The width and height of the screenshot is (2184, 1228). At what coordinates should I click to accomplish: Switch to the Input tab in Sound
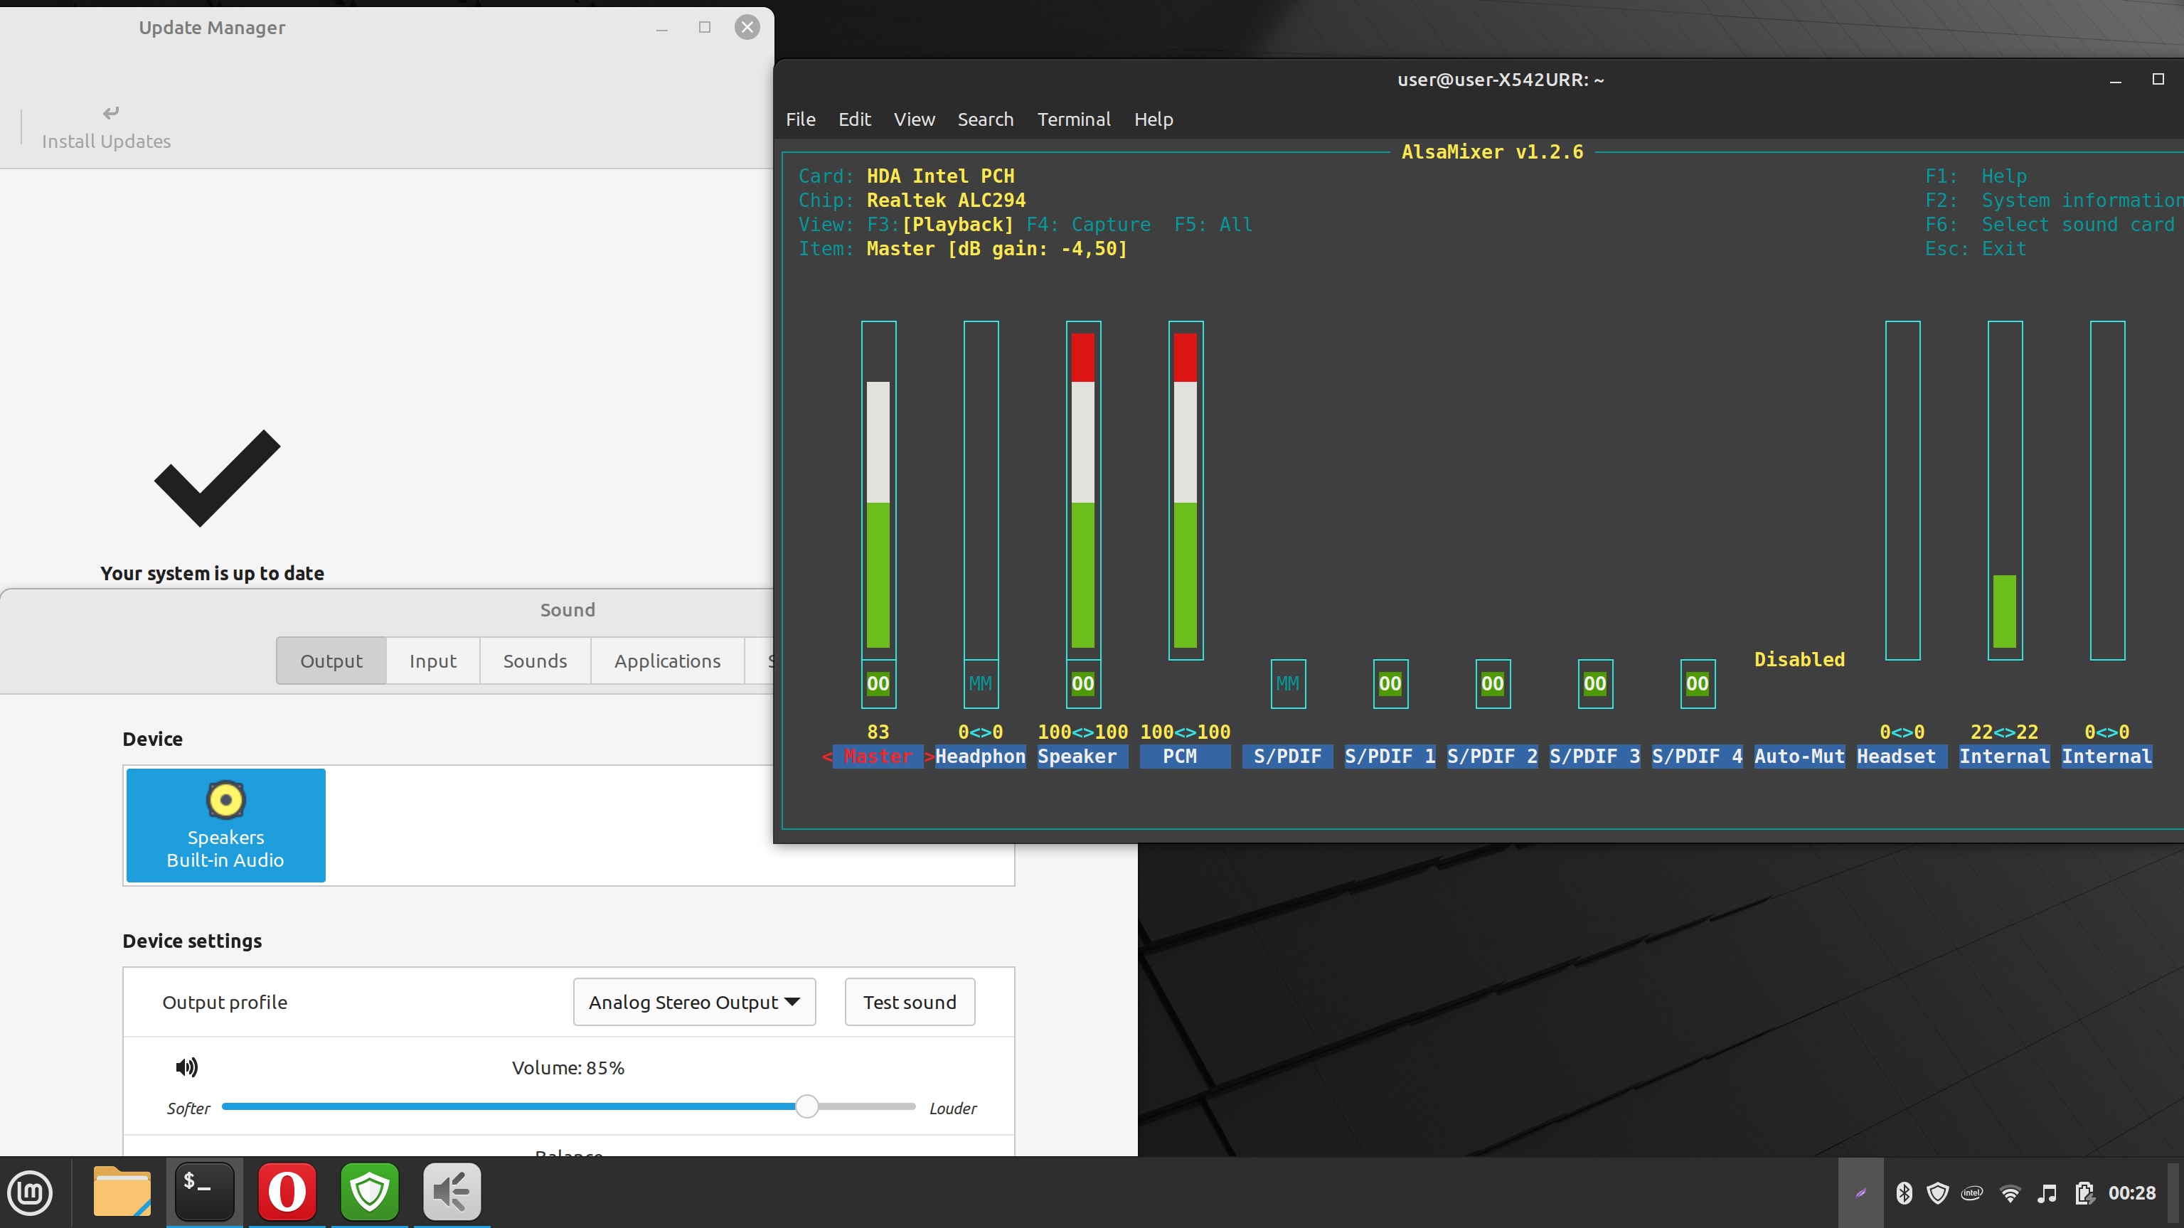pyautogui.click(x=432, y=661)
